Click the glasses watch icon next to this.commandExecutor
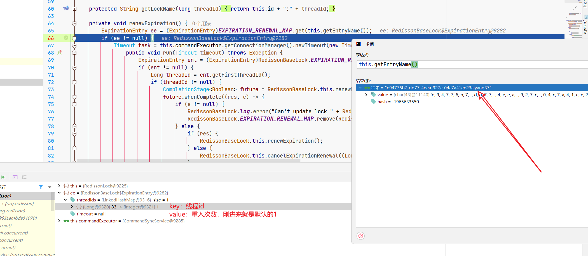588x256 pixels. coord(66,221)
